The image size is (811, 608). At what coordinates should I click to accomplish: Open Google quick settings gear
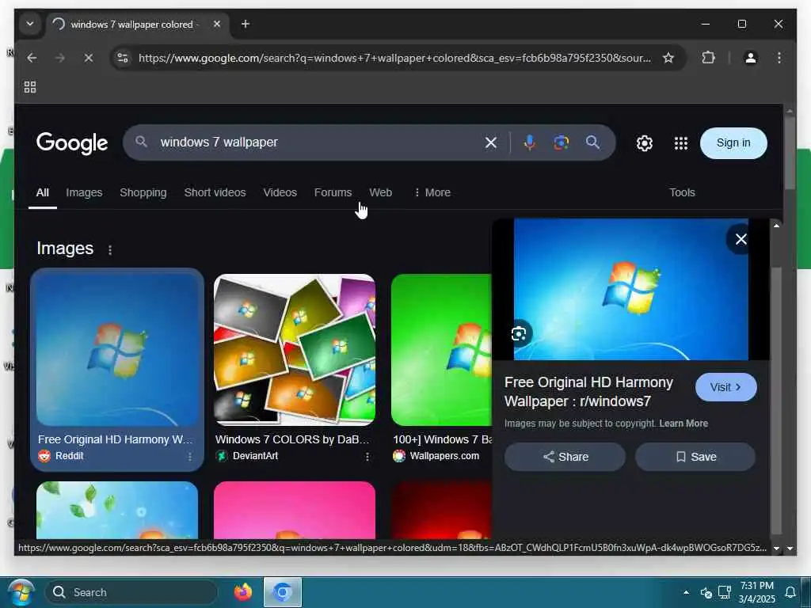[x=645, y=143]
